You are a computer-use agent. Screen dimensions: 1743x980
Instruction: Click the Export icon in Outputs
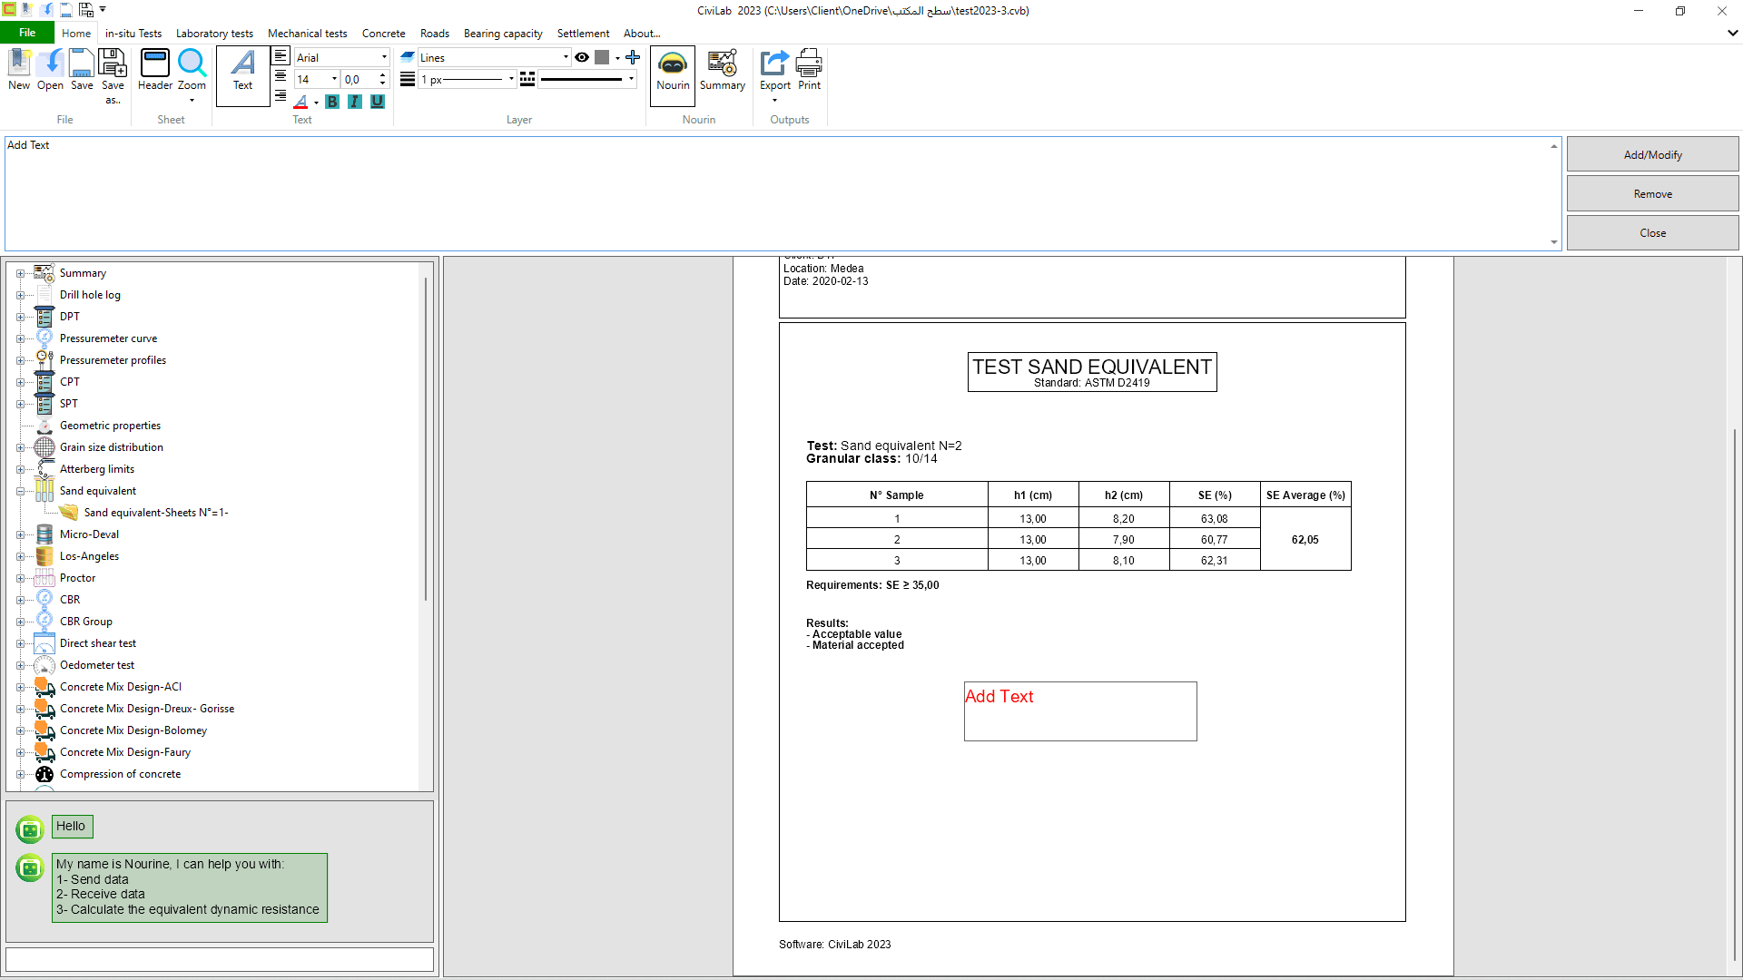[x=773, y=68]
